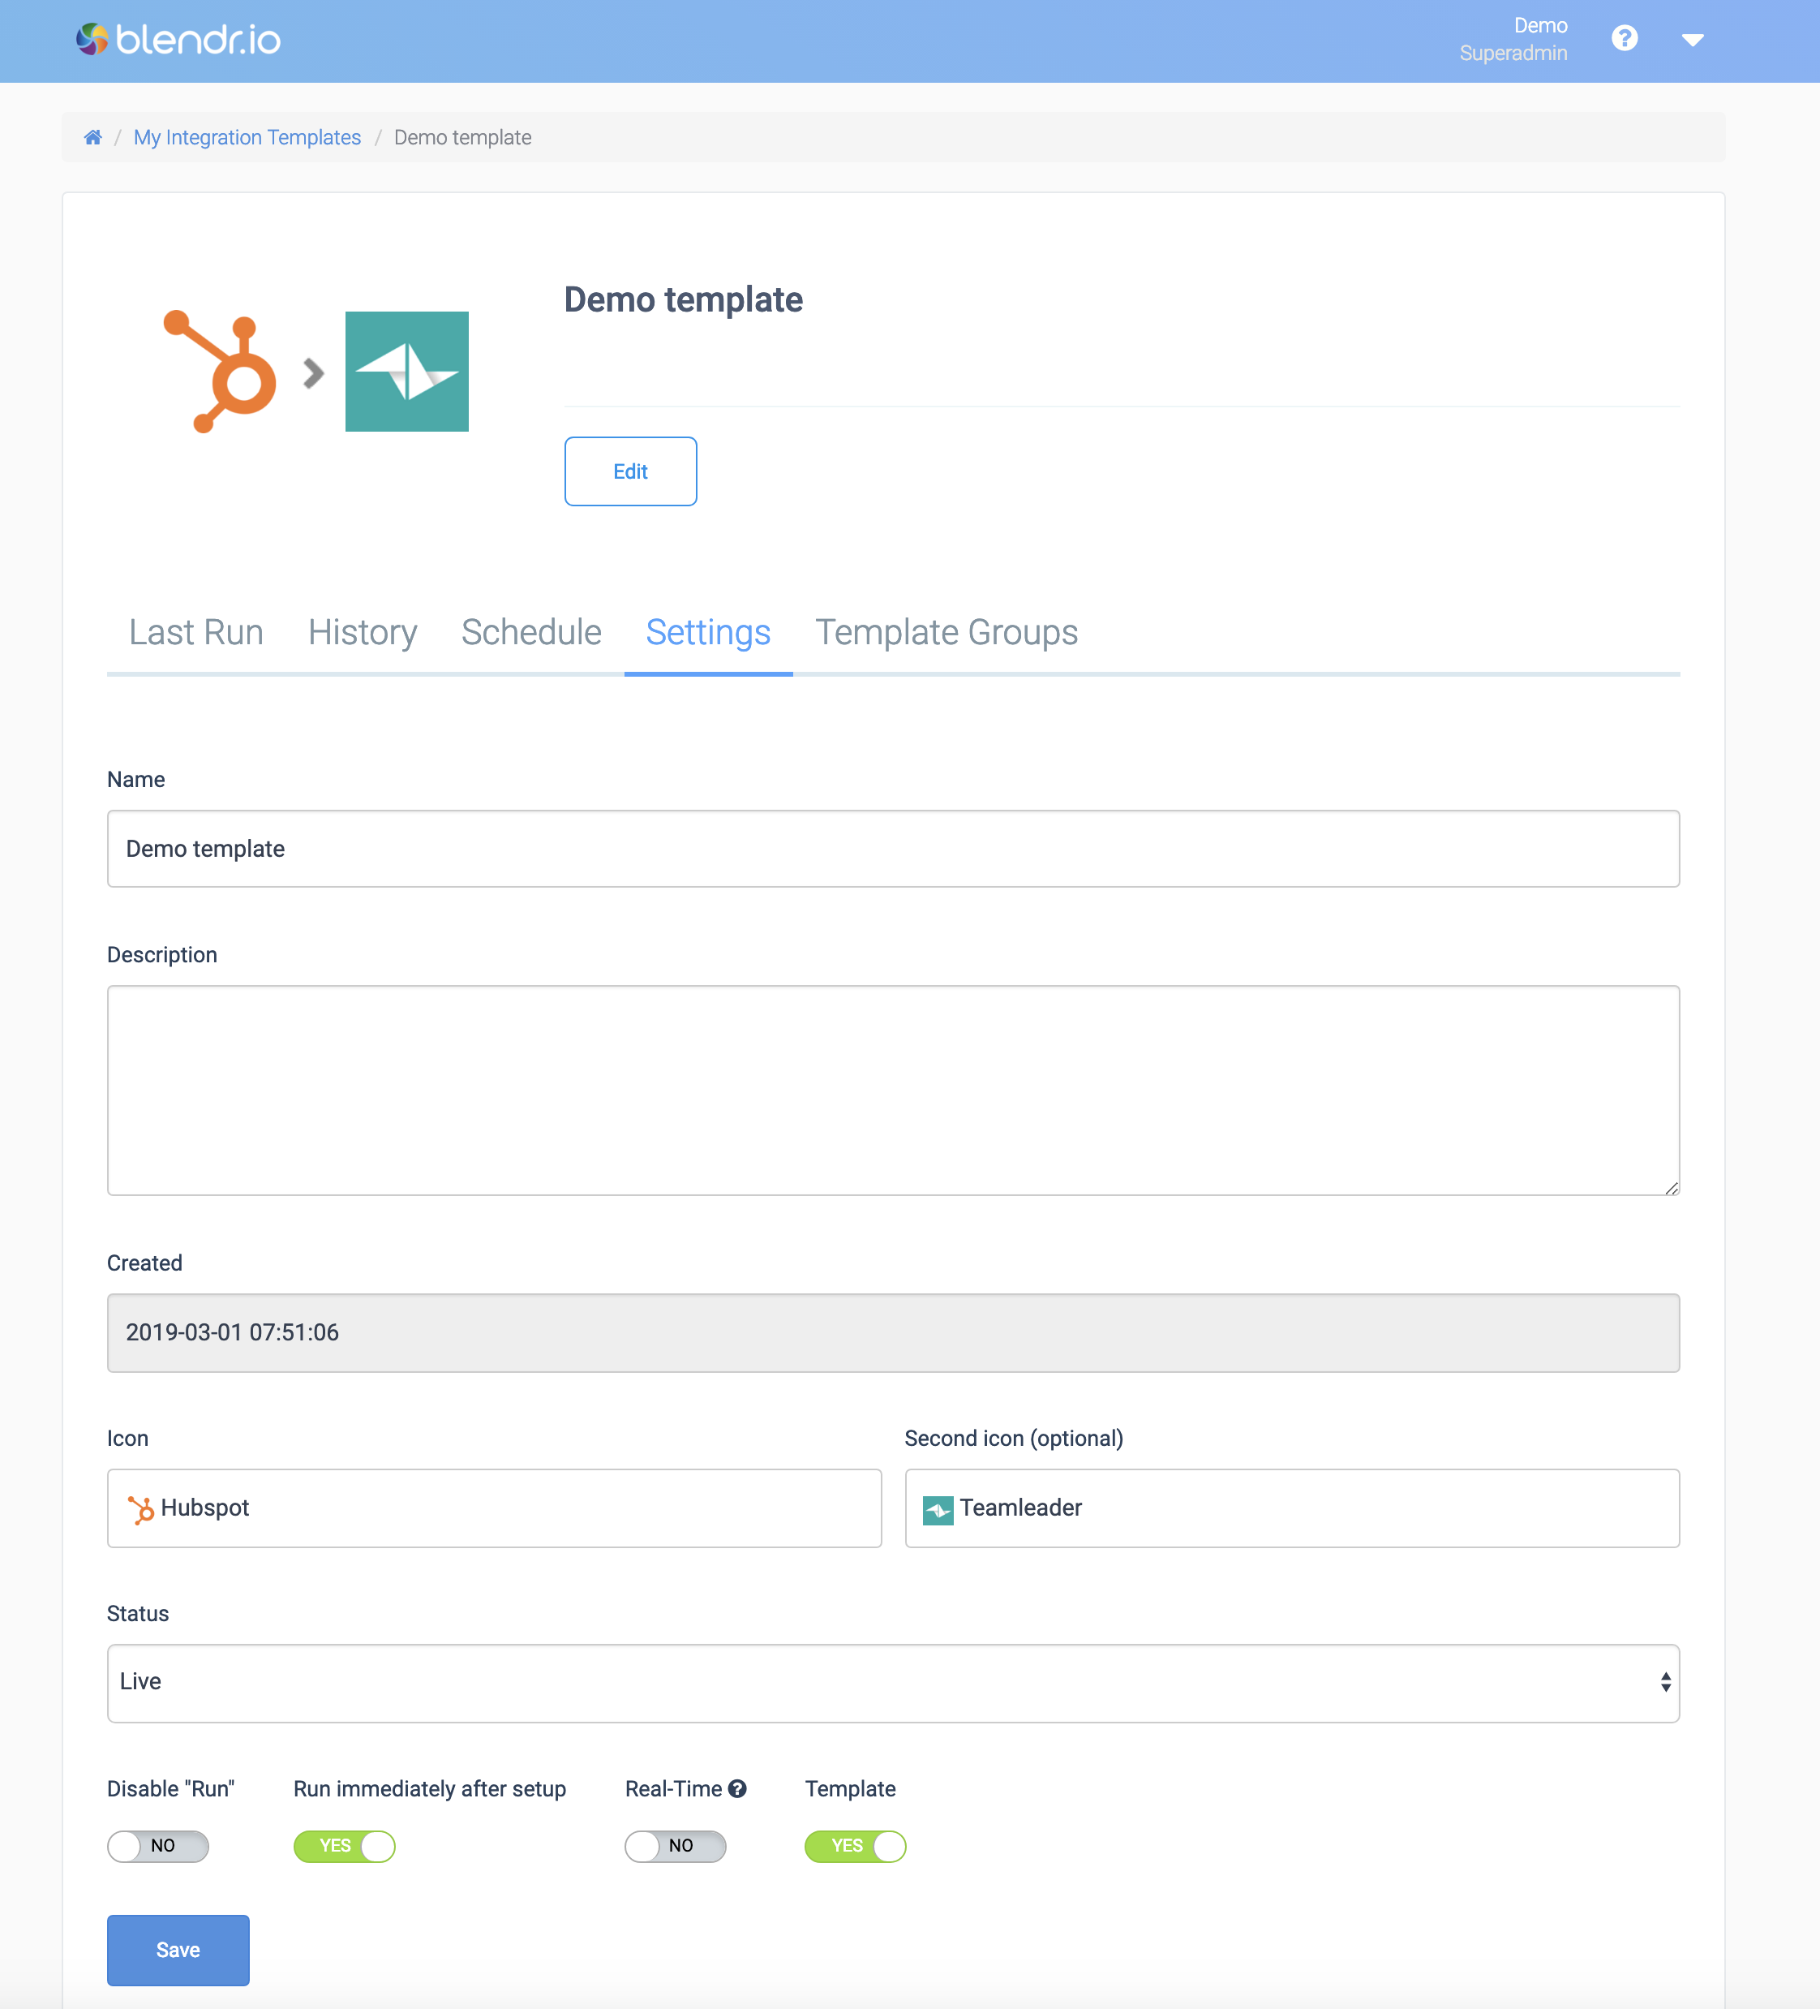
Task: Click the Save button
Action: pyautogui.click(x=178, y=1951)
